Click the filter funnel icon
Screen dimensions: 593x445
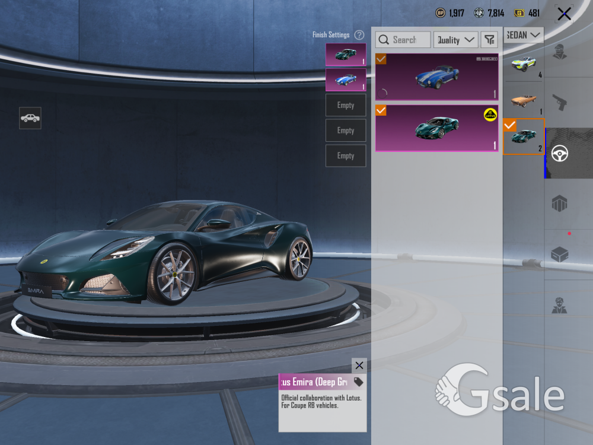point(489,40)
